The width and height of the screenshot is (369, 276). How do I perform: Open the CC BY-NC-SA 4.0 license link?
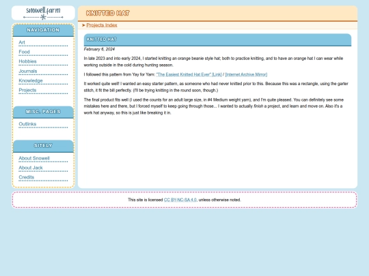180,200
